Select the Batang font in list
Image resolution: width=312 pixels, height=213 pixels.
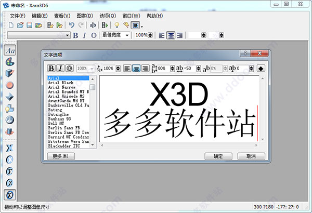pos(68,110)
